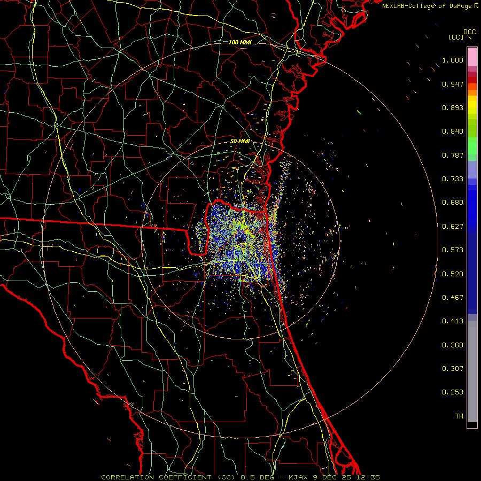Click the 0.253 legend value
The image size is (481, 481).
[x=453, y=392]
